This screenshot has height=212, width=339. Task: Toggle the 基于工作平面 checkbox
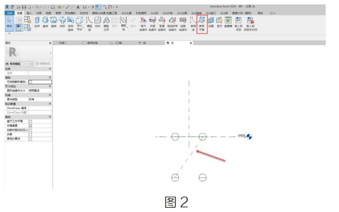30,122
